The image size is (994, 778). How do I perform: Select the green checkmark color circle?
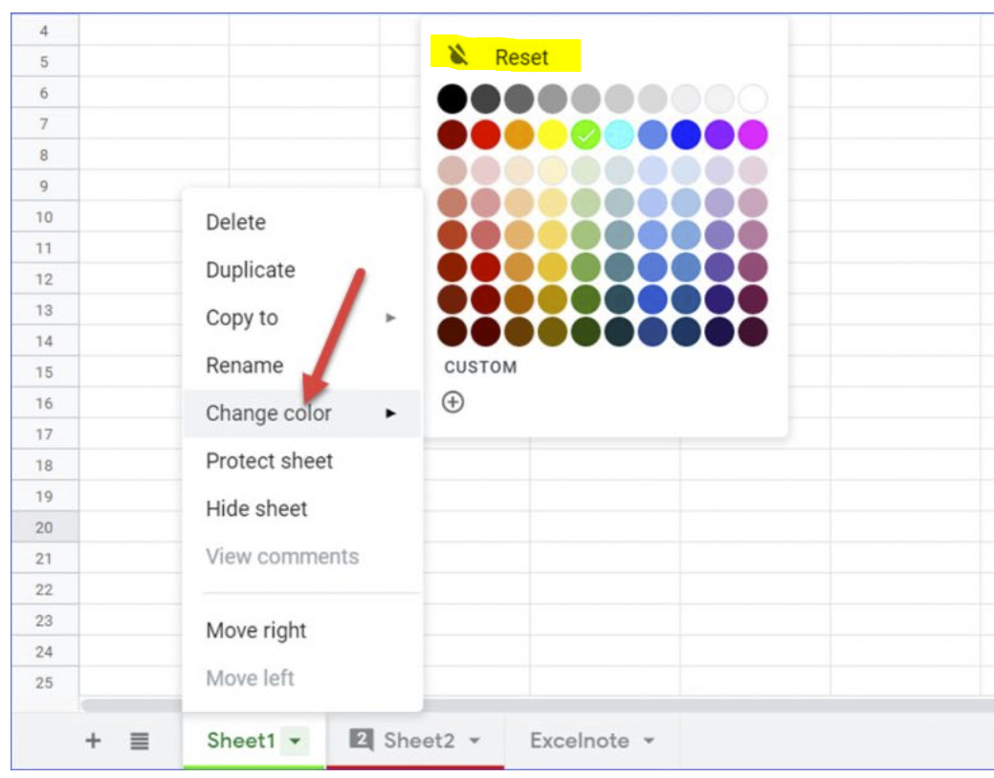pos(585,134)
